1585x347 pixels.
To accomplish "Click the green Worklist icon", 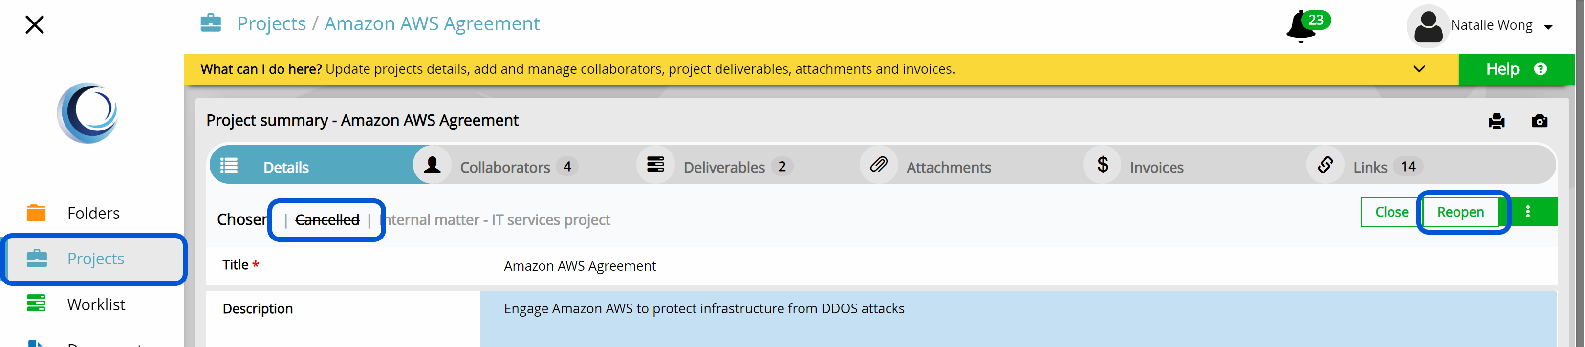I will (36, 304).
